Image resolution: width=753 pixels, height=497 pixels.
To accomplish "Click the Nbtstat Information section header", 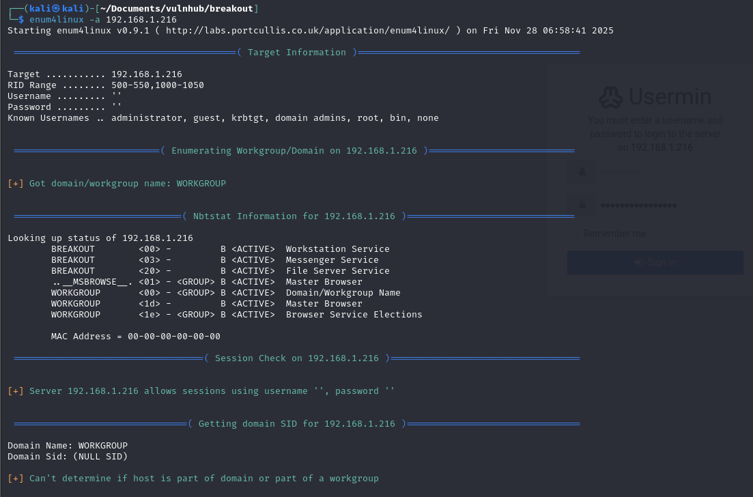I will pos(294,216).
